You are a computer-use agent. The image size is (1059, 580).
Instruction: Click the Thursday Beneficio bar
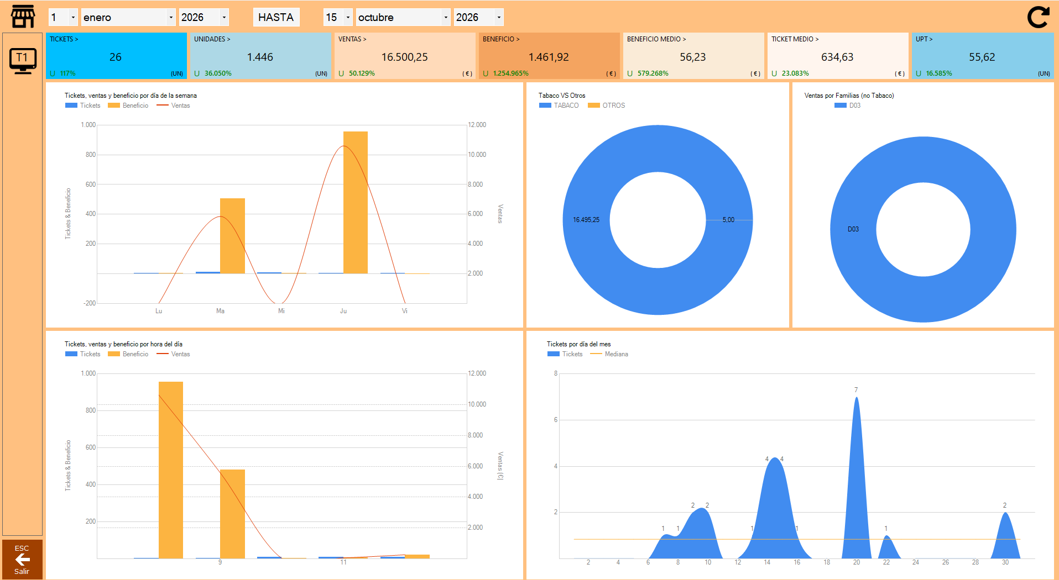(356, 202)
